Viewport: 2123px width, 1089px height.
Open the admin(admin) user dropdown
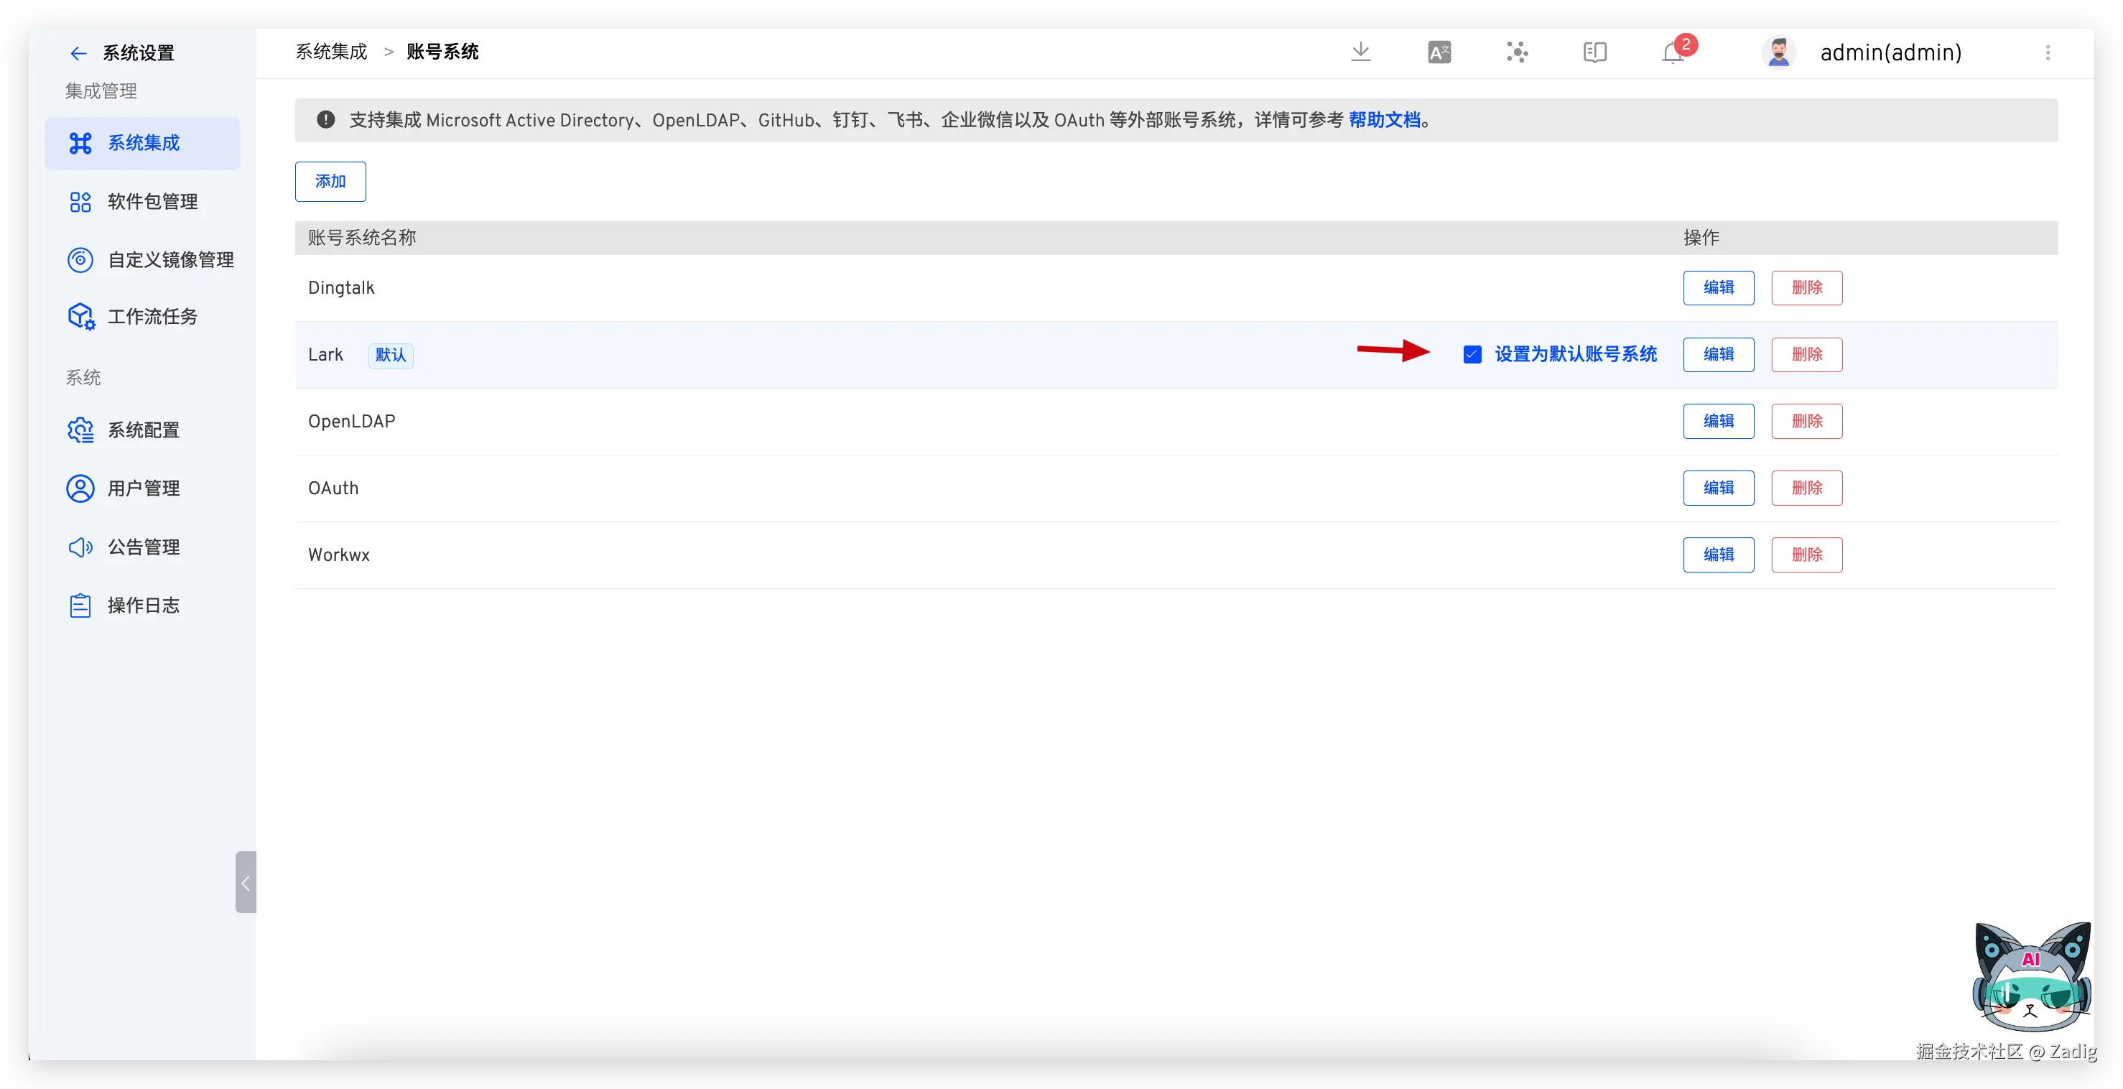click(1890, 52)
